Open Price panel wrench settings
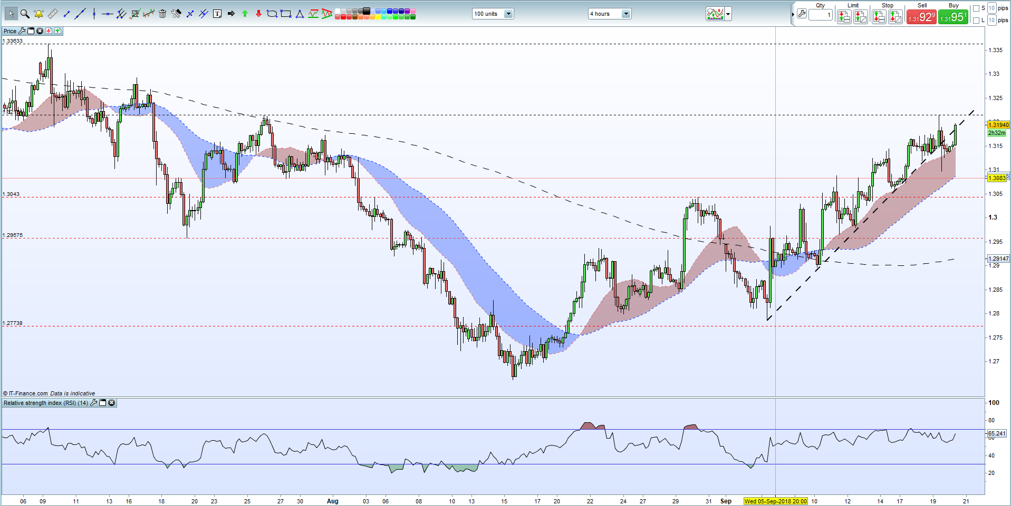Viewport: 1011px width, 506px height. tap(22, 31)
